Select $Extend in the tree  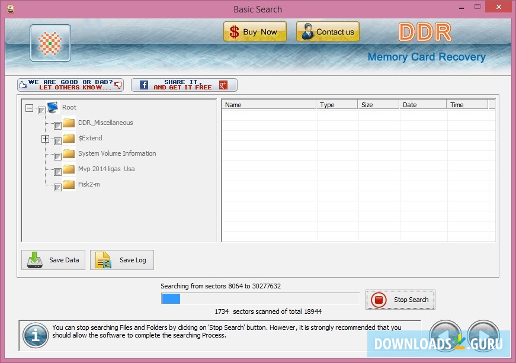91,138
